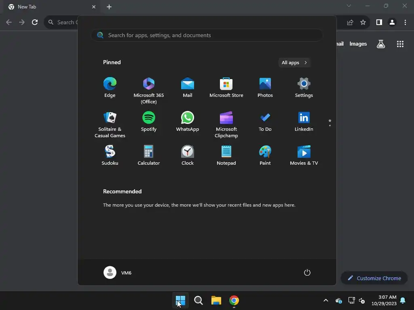Bookmark this tab with the star
Image resolution: width=414 pixels, height=310 pixels.
363,22
